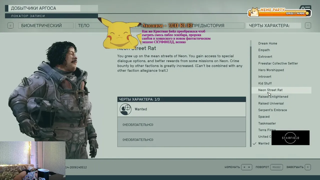Pick the Spaced trait
This screenshot has width=320, height=180.
264,117
